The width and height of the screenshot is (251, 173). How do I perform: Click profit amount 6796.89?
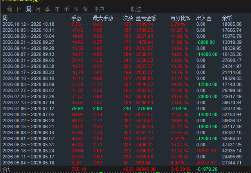click(x=145, y=102)
